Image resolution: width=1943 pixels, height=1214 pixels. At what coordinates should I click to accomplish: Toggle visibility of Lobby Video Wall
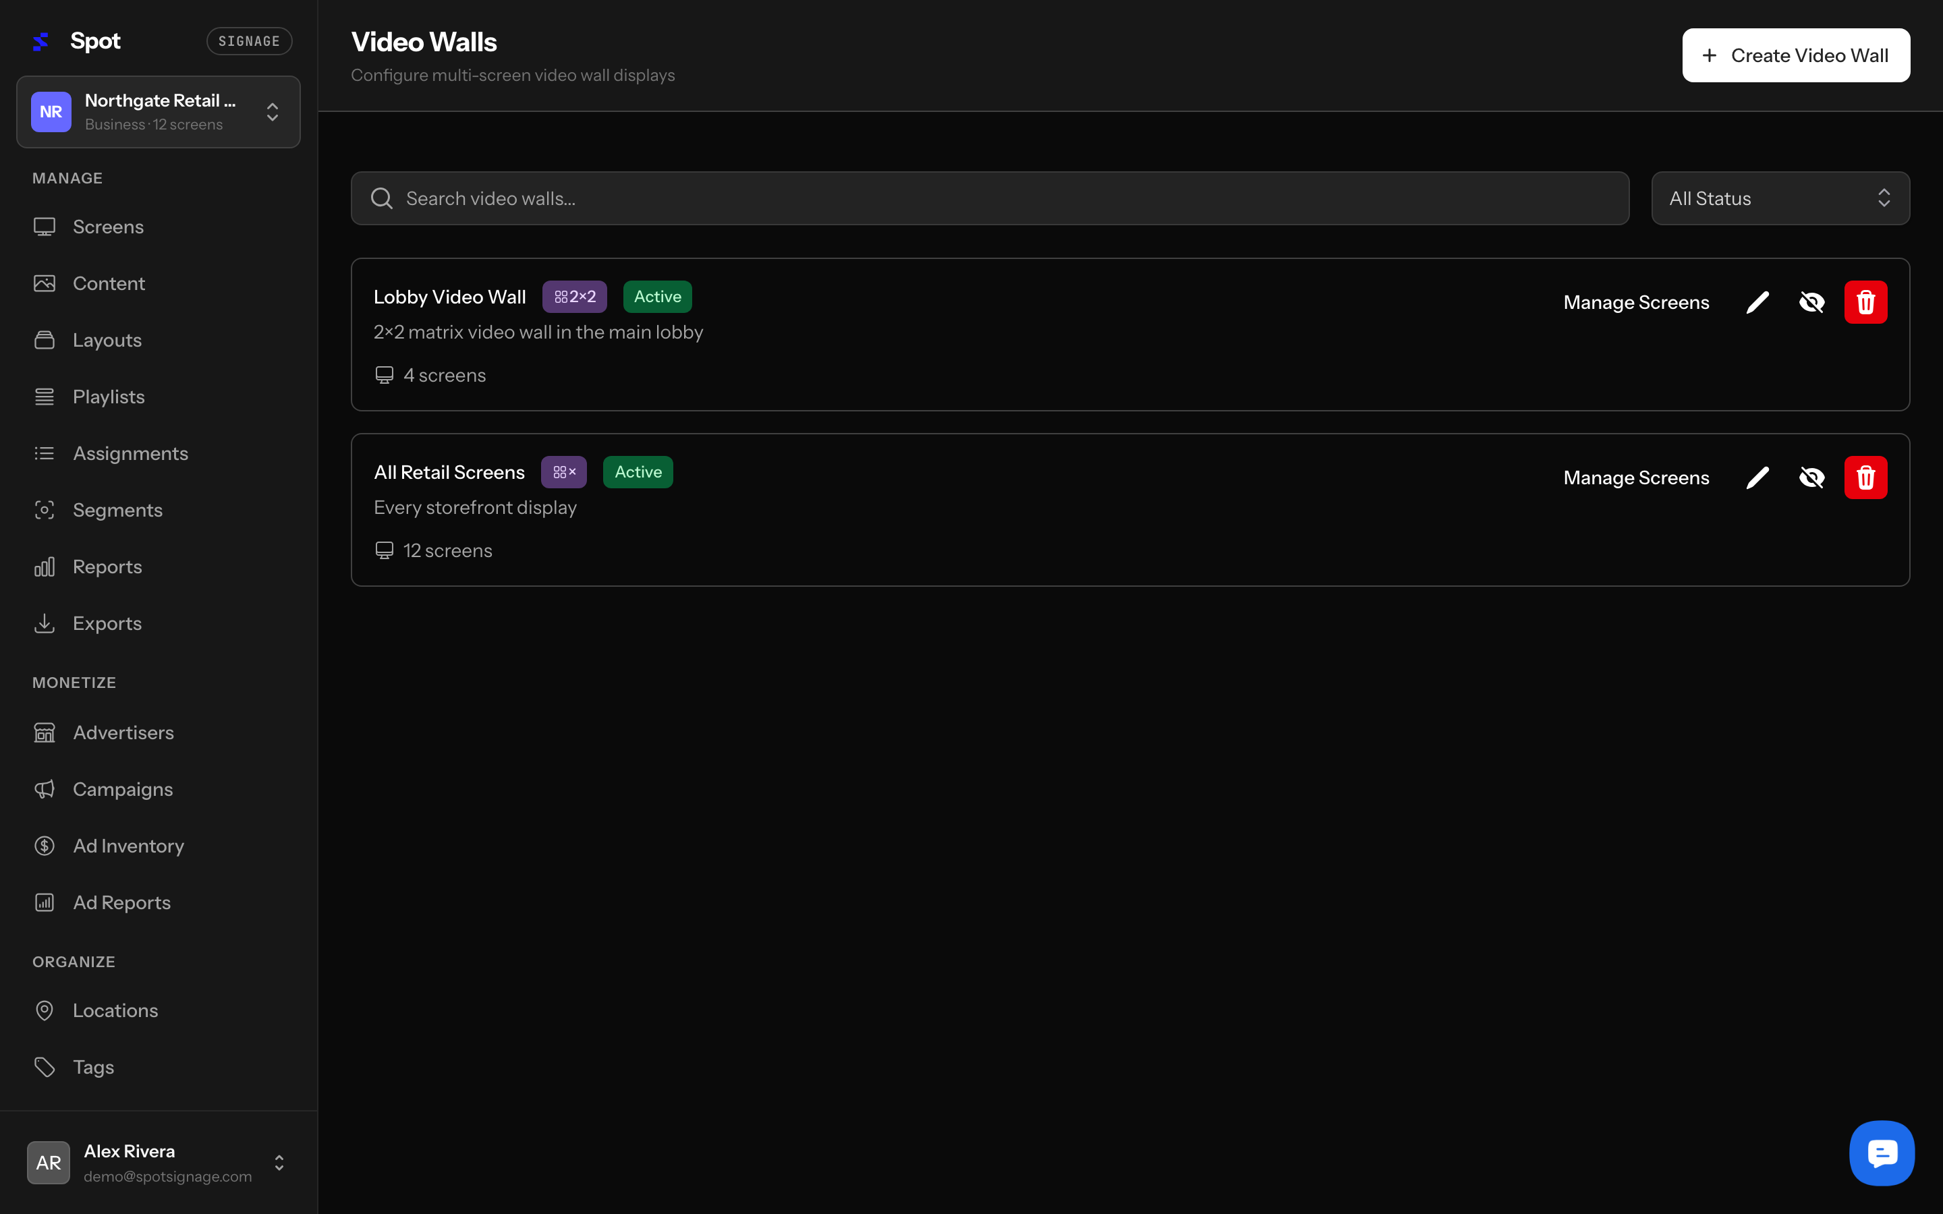point(1811,303)
